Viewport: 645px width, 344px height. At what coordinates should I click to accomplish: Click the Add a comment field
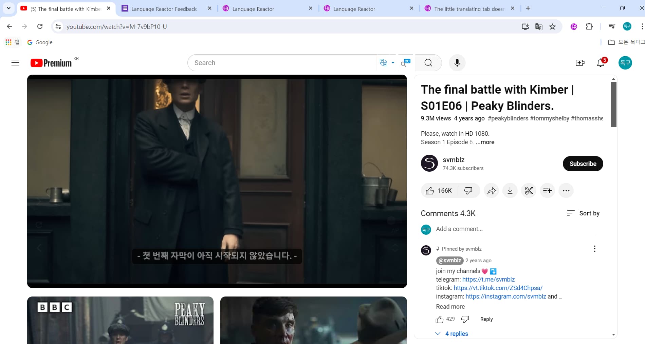point(515,229)
